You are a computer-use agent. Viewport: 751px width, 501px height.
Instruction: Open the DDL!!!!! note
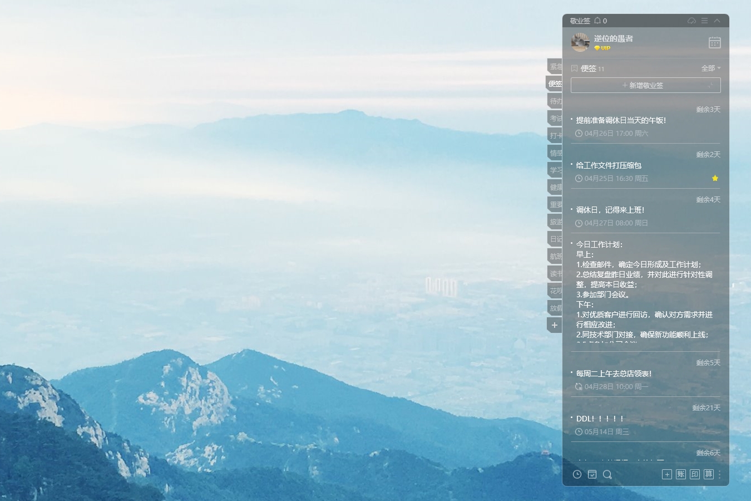pyautogui.click(x=600, y=419)
